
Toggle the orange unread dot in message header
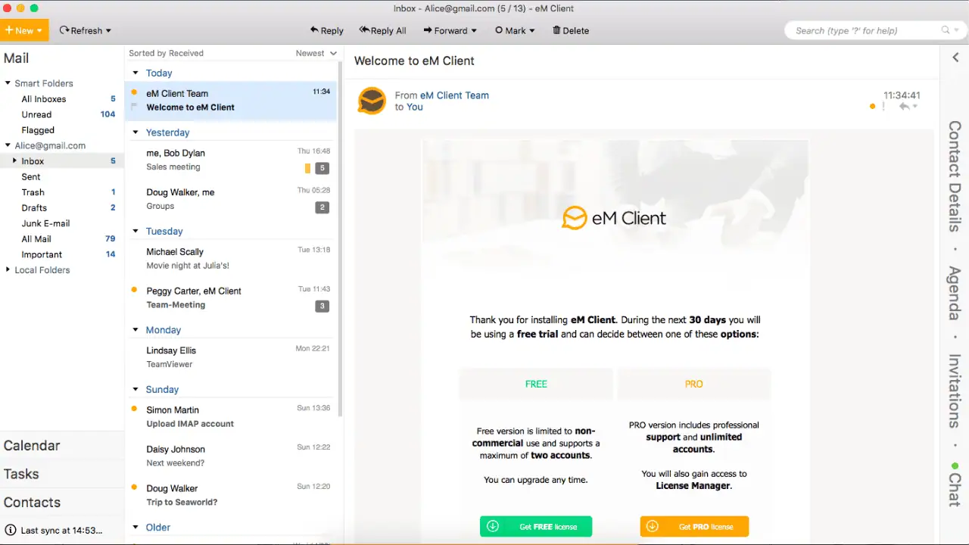tap(873, 107)
